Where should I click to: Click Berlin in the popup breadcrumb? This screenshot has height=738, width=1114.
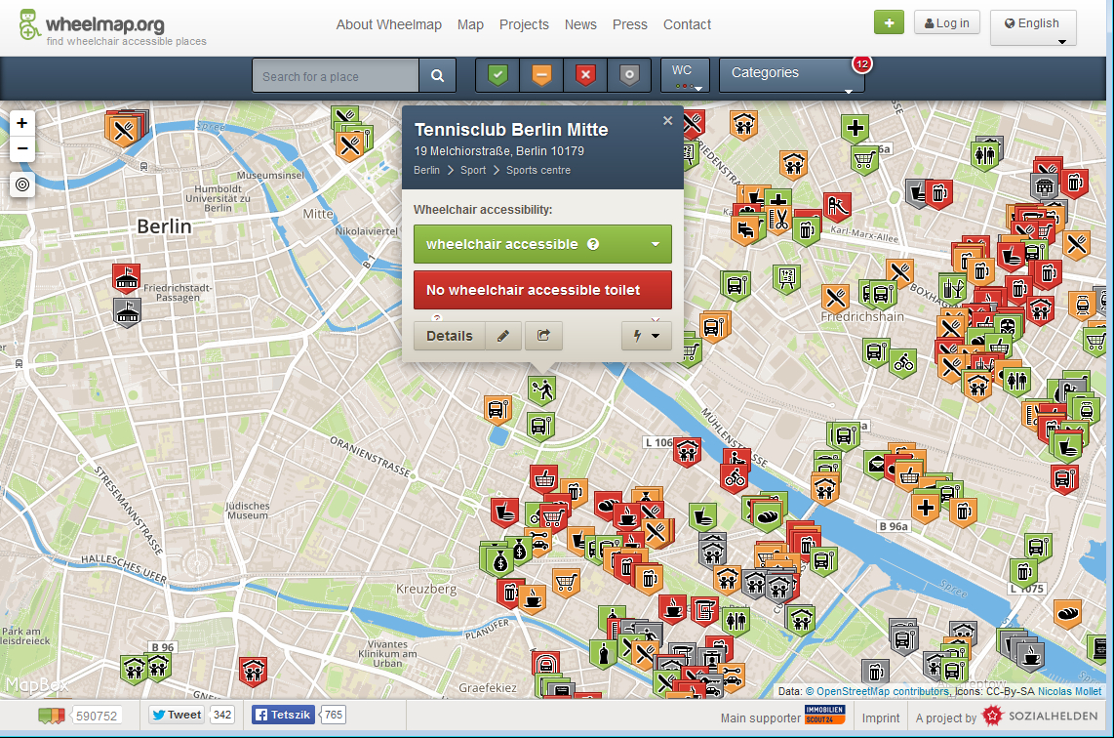(x=426, y=170)
